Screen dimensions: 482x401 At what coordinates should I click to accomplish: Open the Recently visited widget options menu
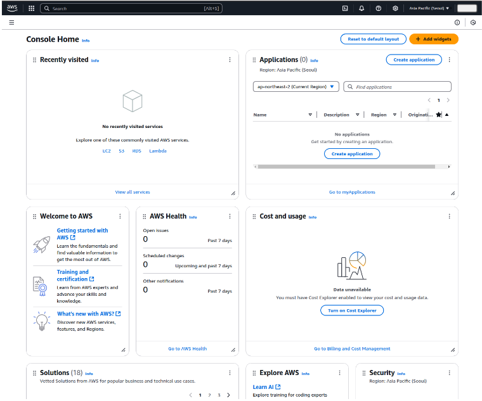pyautogui.click(x=230, y=60)
